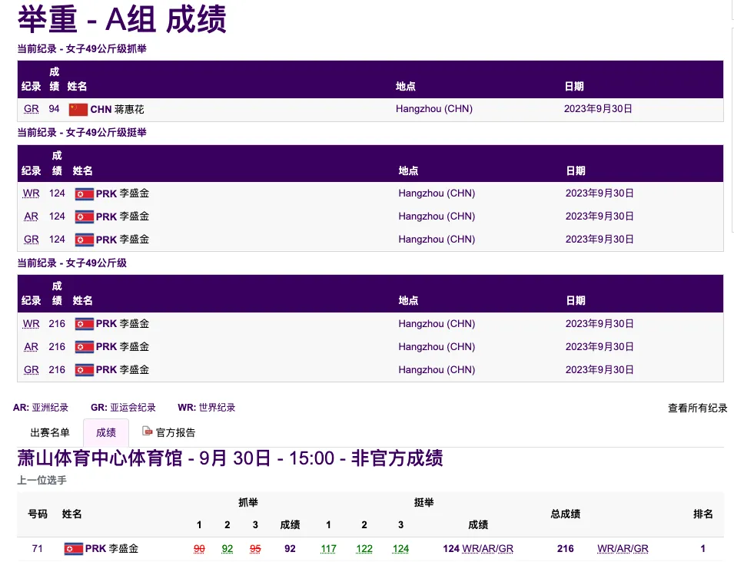Click AR abbreviation in the 216 total table
This screenshot has width=734, height=562.
(32, 347)
